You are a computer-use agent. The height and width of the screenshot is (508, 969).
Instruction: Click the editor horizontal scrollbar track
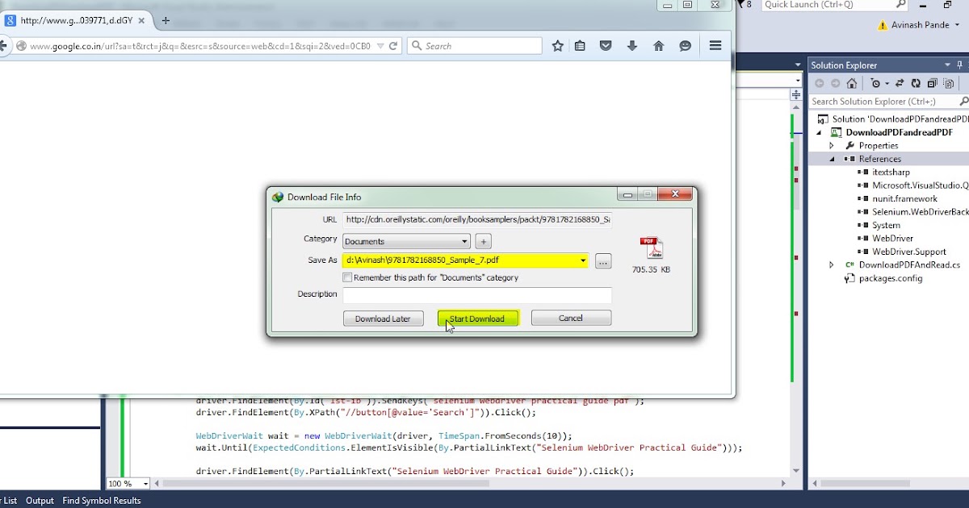468,484
